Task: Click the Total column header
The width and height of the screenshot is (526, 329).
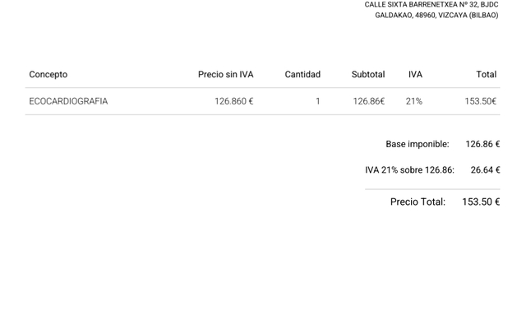Action: click(x=486, y=75)
